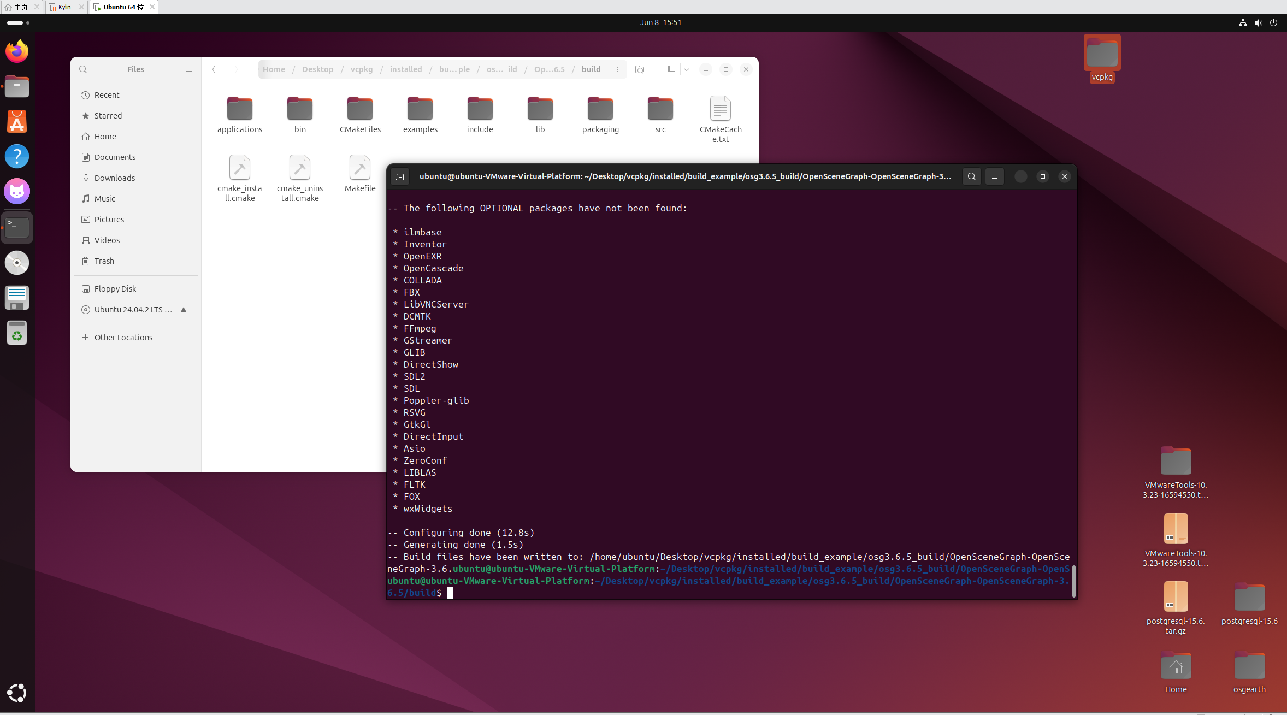Click the search-in-folder icon in Files toolbar

tap(640, 69)
